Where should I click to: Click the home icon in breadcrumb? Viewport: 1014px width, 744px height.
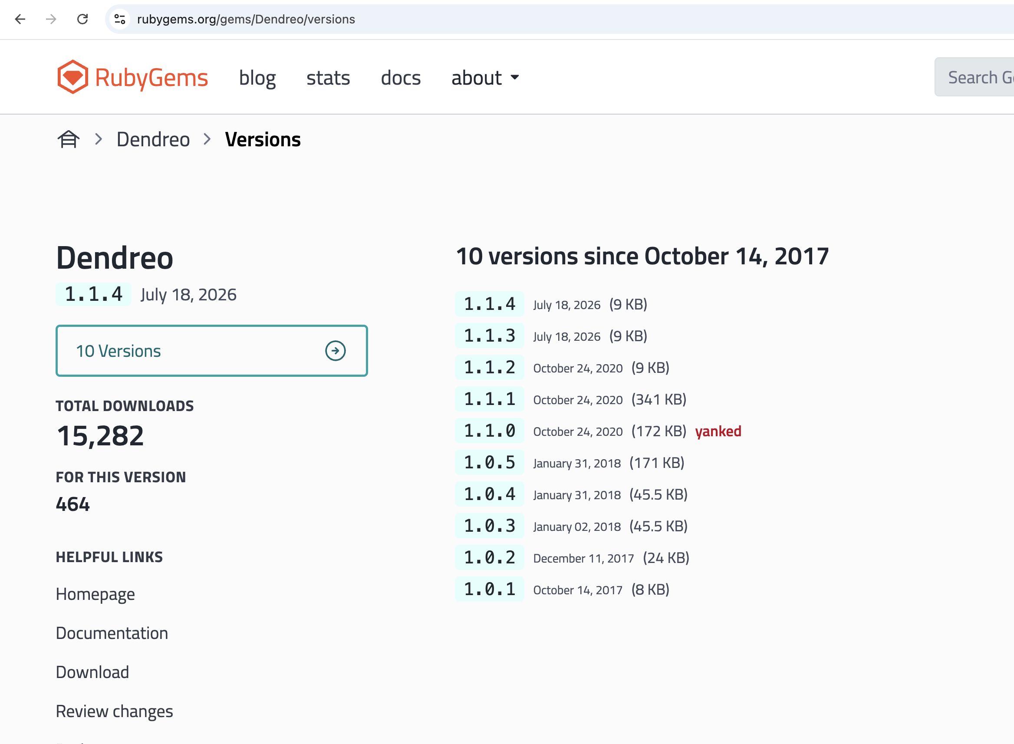click(69, 139)
